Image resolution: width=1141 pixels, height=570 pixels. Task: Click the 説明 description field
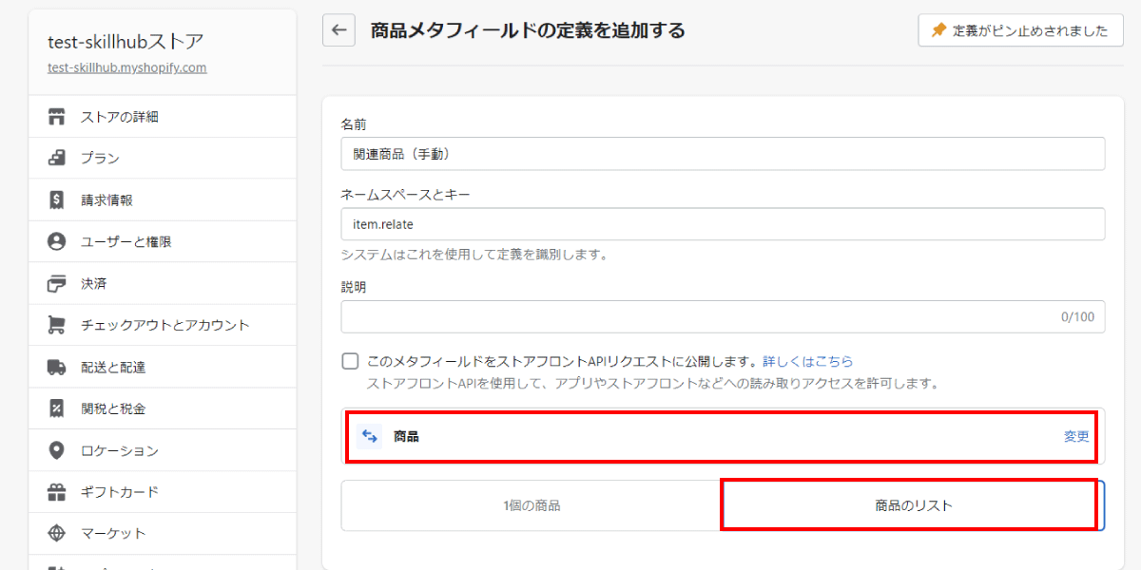tap(723, 317)
